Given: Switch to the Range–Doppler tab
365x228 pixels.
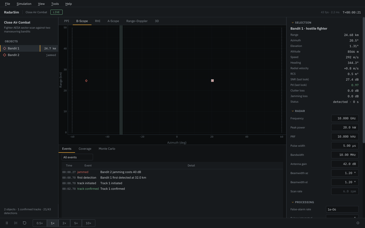Looking at the screenshot, I should [x=137, y=21].
